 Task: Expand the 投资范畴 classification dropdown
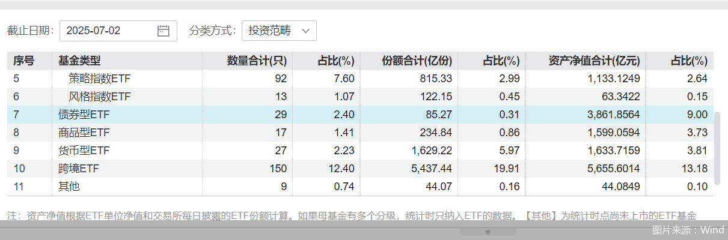tap(279, 31)
